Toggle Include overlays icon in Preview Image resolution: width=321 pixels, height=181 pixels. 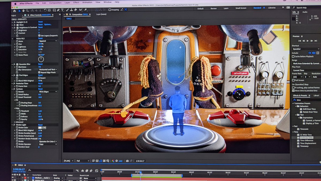tap(318, 53)
